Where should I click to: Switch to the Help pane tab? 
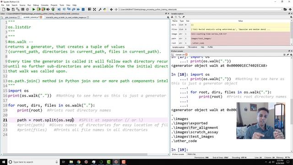click(202, 47)
